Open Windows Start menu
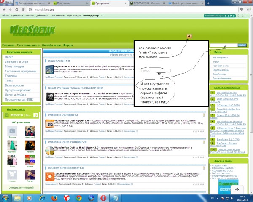Image resolution: width=253 pixels, height=202 pixels. click(x=5, y=198)
